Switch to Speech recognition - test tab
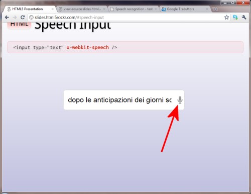Viewport: 251px width, 194px height. pyautogui.click(x=134, y=9)
